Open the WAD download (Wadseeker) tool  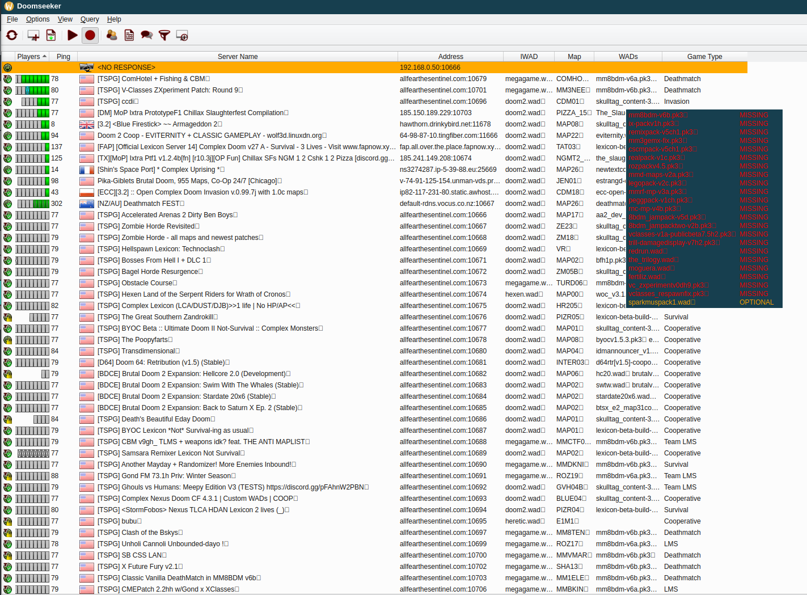(51, 35)
